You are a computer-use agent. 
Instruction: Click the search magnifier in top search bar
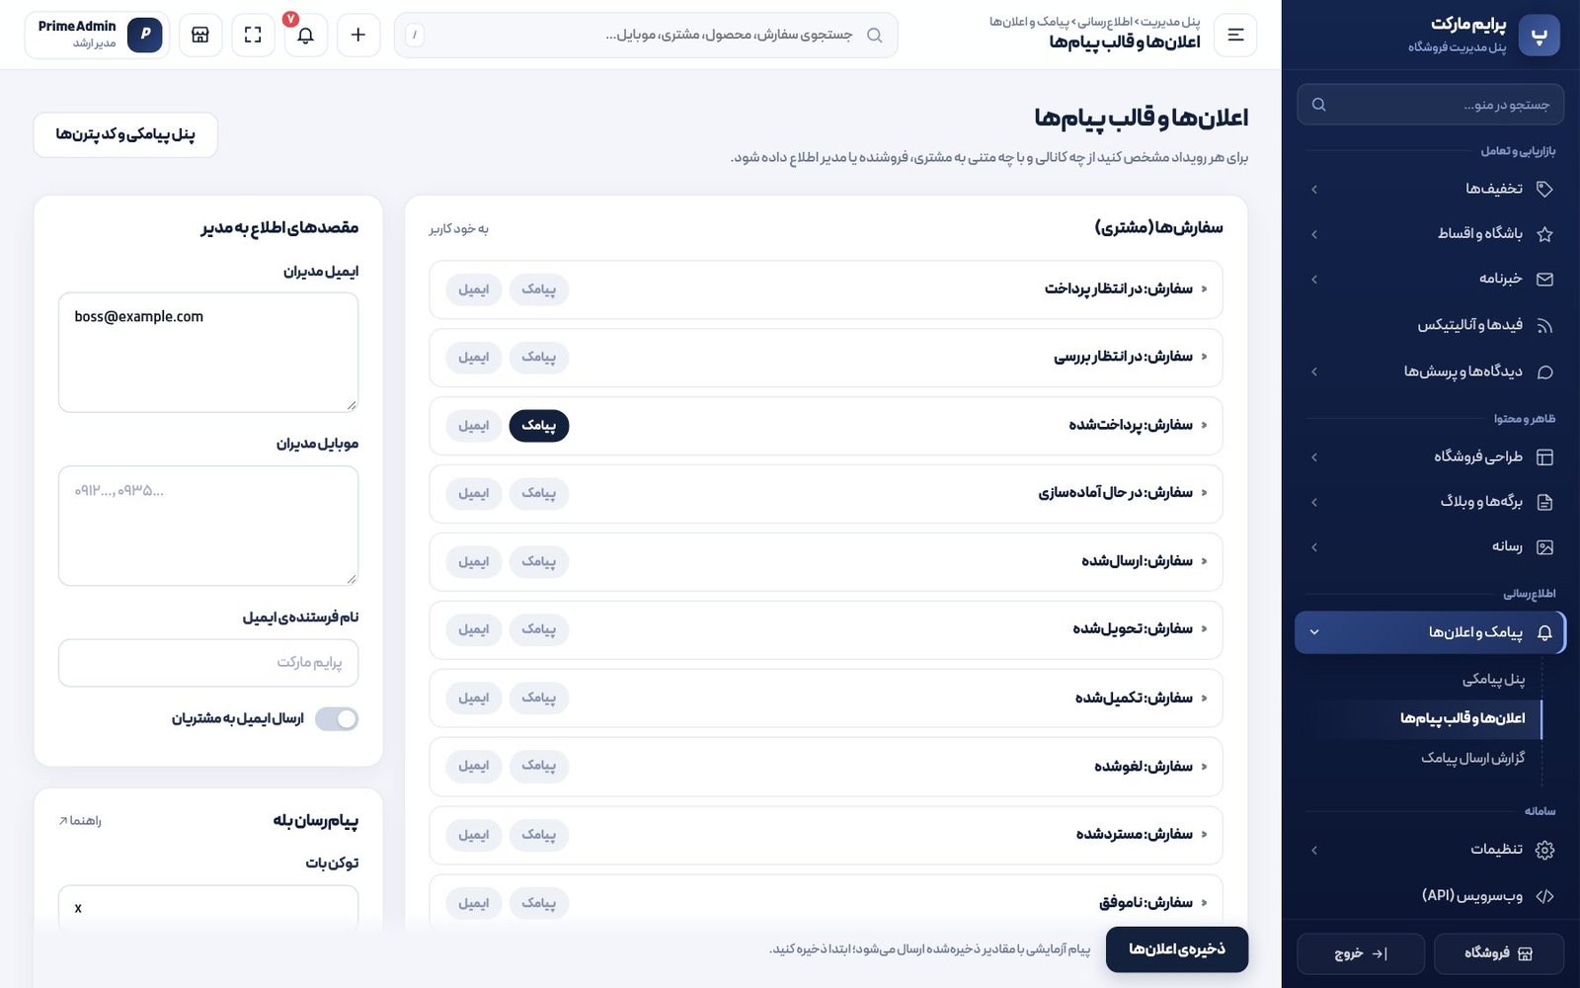[x=874, y=35]
